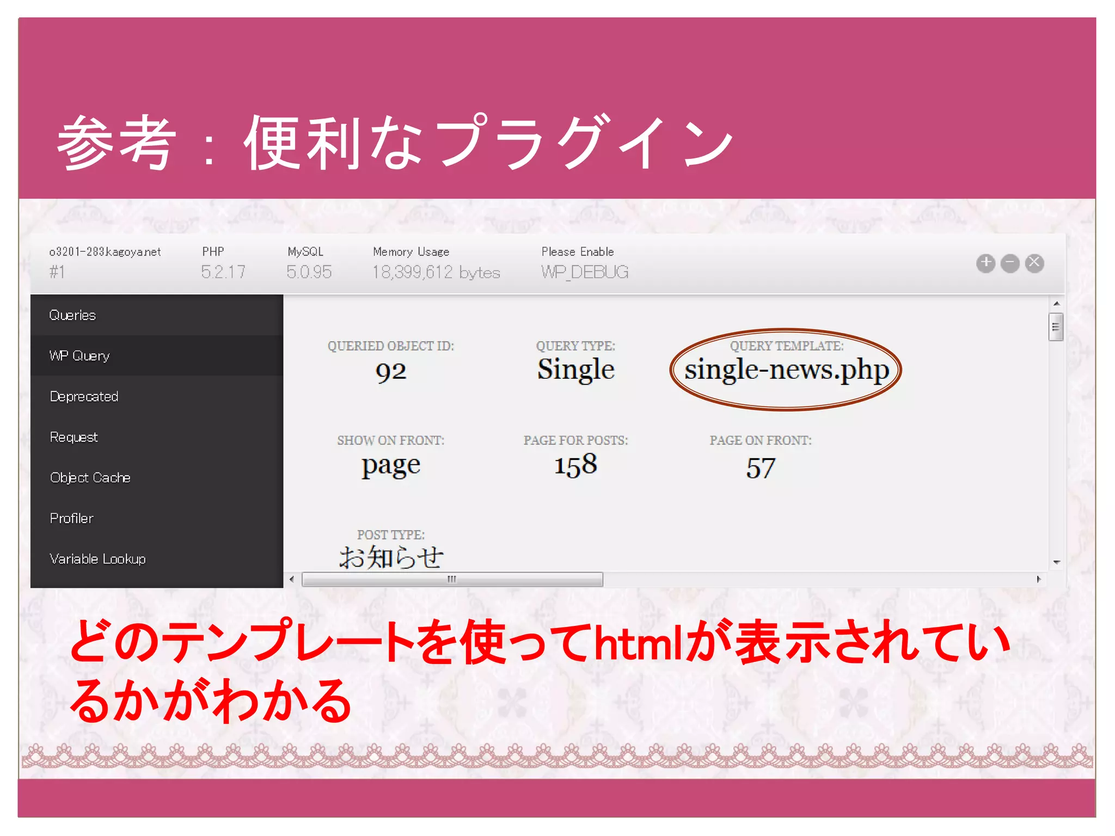Click the plus expand icon in Debug Bar header
The image size is (1115, 836).
coord(985,263)
